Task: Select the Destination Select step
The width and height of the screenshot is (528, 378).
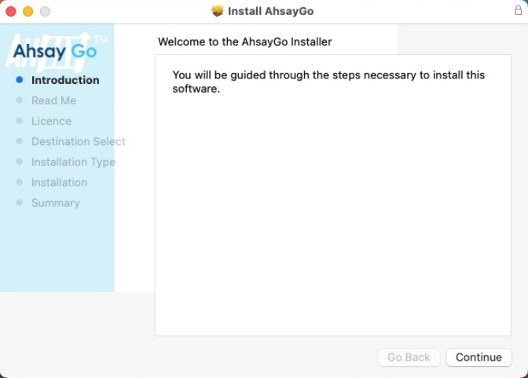Action: (79, 141)
